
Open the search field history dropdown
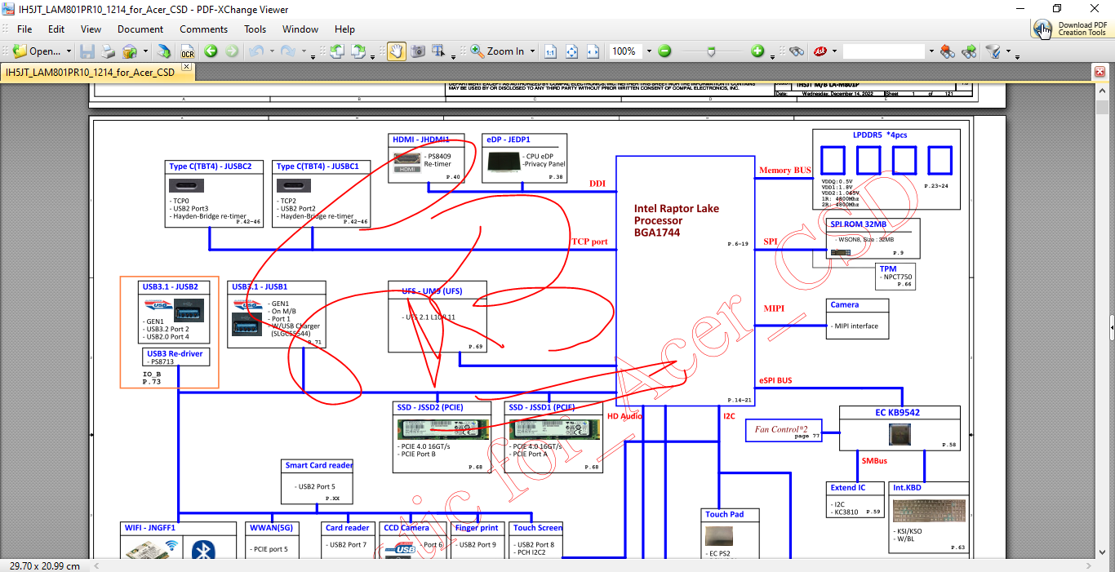point(931,51)
